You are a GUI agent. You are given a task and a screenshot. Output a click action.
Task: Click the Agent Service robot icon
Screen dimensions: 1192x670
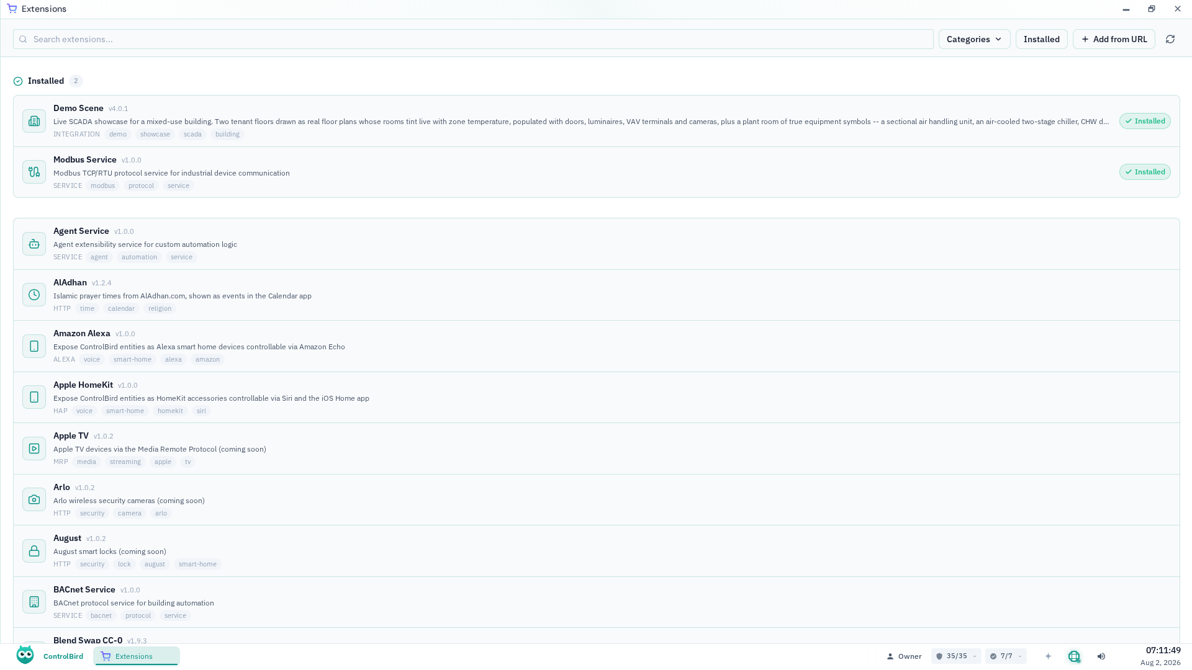point(34,244)
